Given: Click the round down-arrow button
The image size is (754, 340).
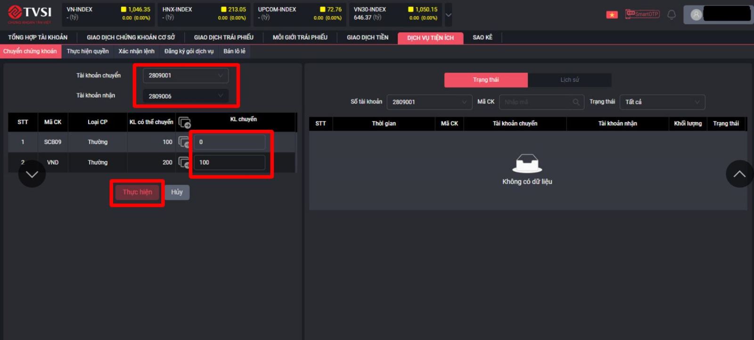Looking at the screenshot, I should pyautogui.click(x=32, y=174).
